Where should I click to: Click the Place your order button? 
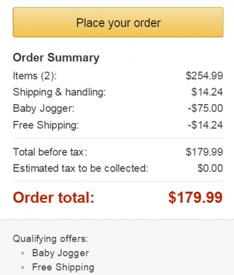(118, 22)
